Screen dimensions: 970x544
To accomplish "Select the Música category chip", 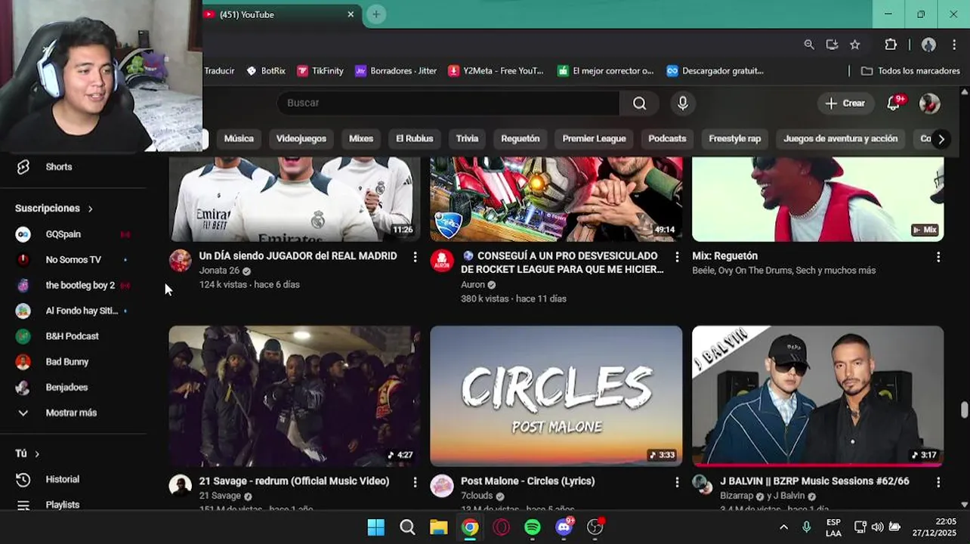I will point(239,139).
